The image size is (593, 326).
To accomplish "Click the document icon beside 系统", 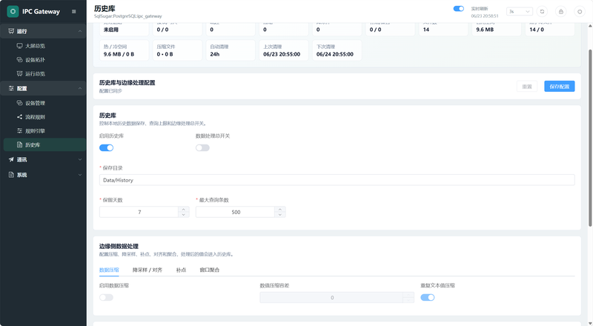I will pos(11,175).
